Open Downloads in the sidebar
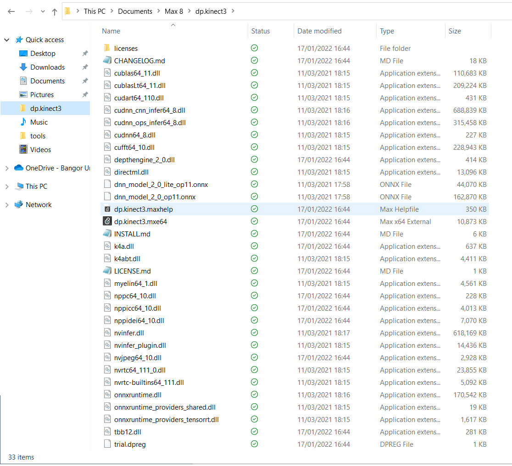Screen dimensions: 512x466 coord(47,67)
